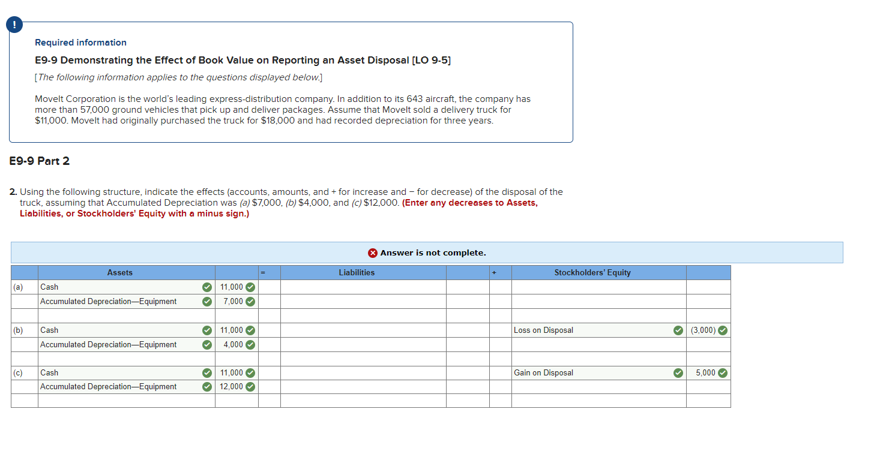Click the checkmark next to the 11,000 amount in row (a)
Viewport: 889px width, 451px height.
252,287
